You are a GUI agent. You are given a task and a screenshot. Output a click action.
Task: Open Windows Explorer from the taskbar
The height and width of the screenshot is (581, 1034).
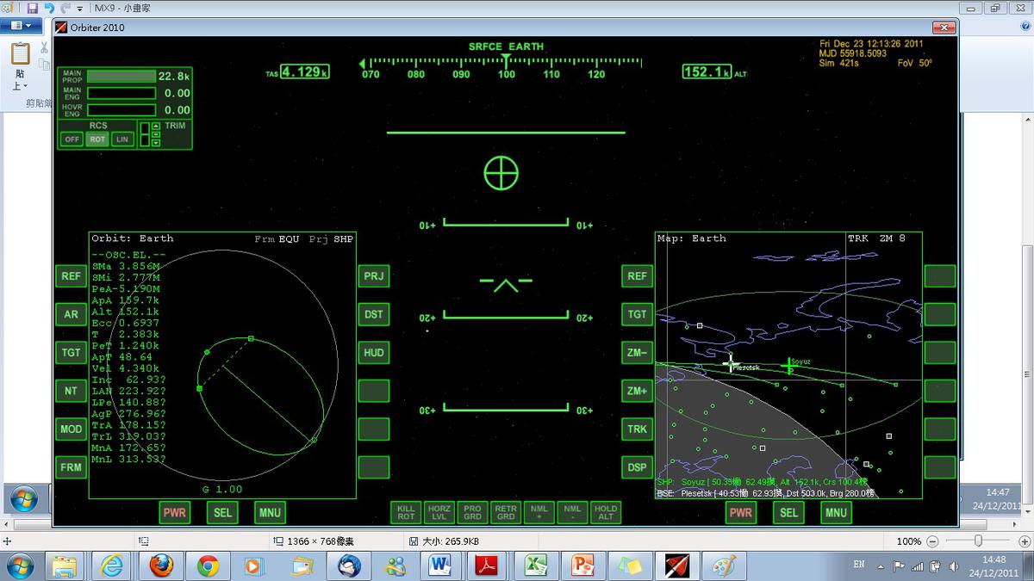[x=66, y=566]
